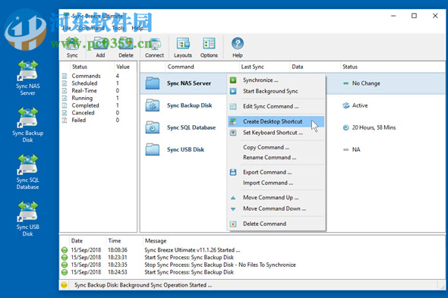Click the Start Background Sync icon
Image resolution: width=448 pixels, height=298 pixels.
233,91
